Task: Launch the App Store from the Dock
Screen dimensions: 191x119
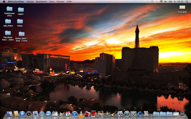Action: click(x=22, y=114)
